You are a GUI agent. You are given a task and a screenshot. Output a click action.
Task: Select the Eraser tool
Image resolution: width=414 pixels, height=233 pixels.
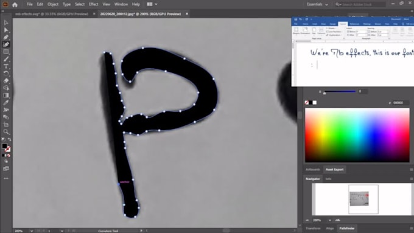point(6,81)
